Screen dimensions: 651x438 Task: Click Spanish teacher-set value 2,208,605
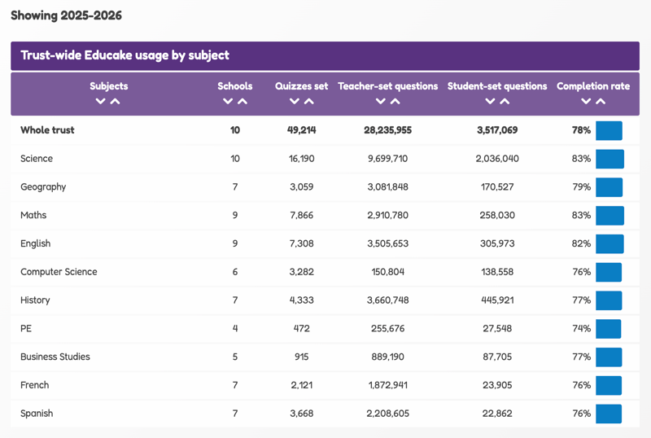pyautogui.click(x=388, y=413)
